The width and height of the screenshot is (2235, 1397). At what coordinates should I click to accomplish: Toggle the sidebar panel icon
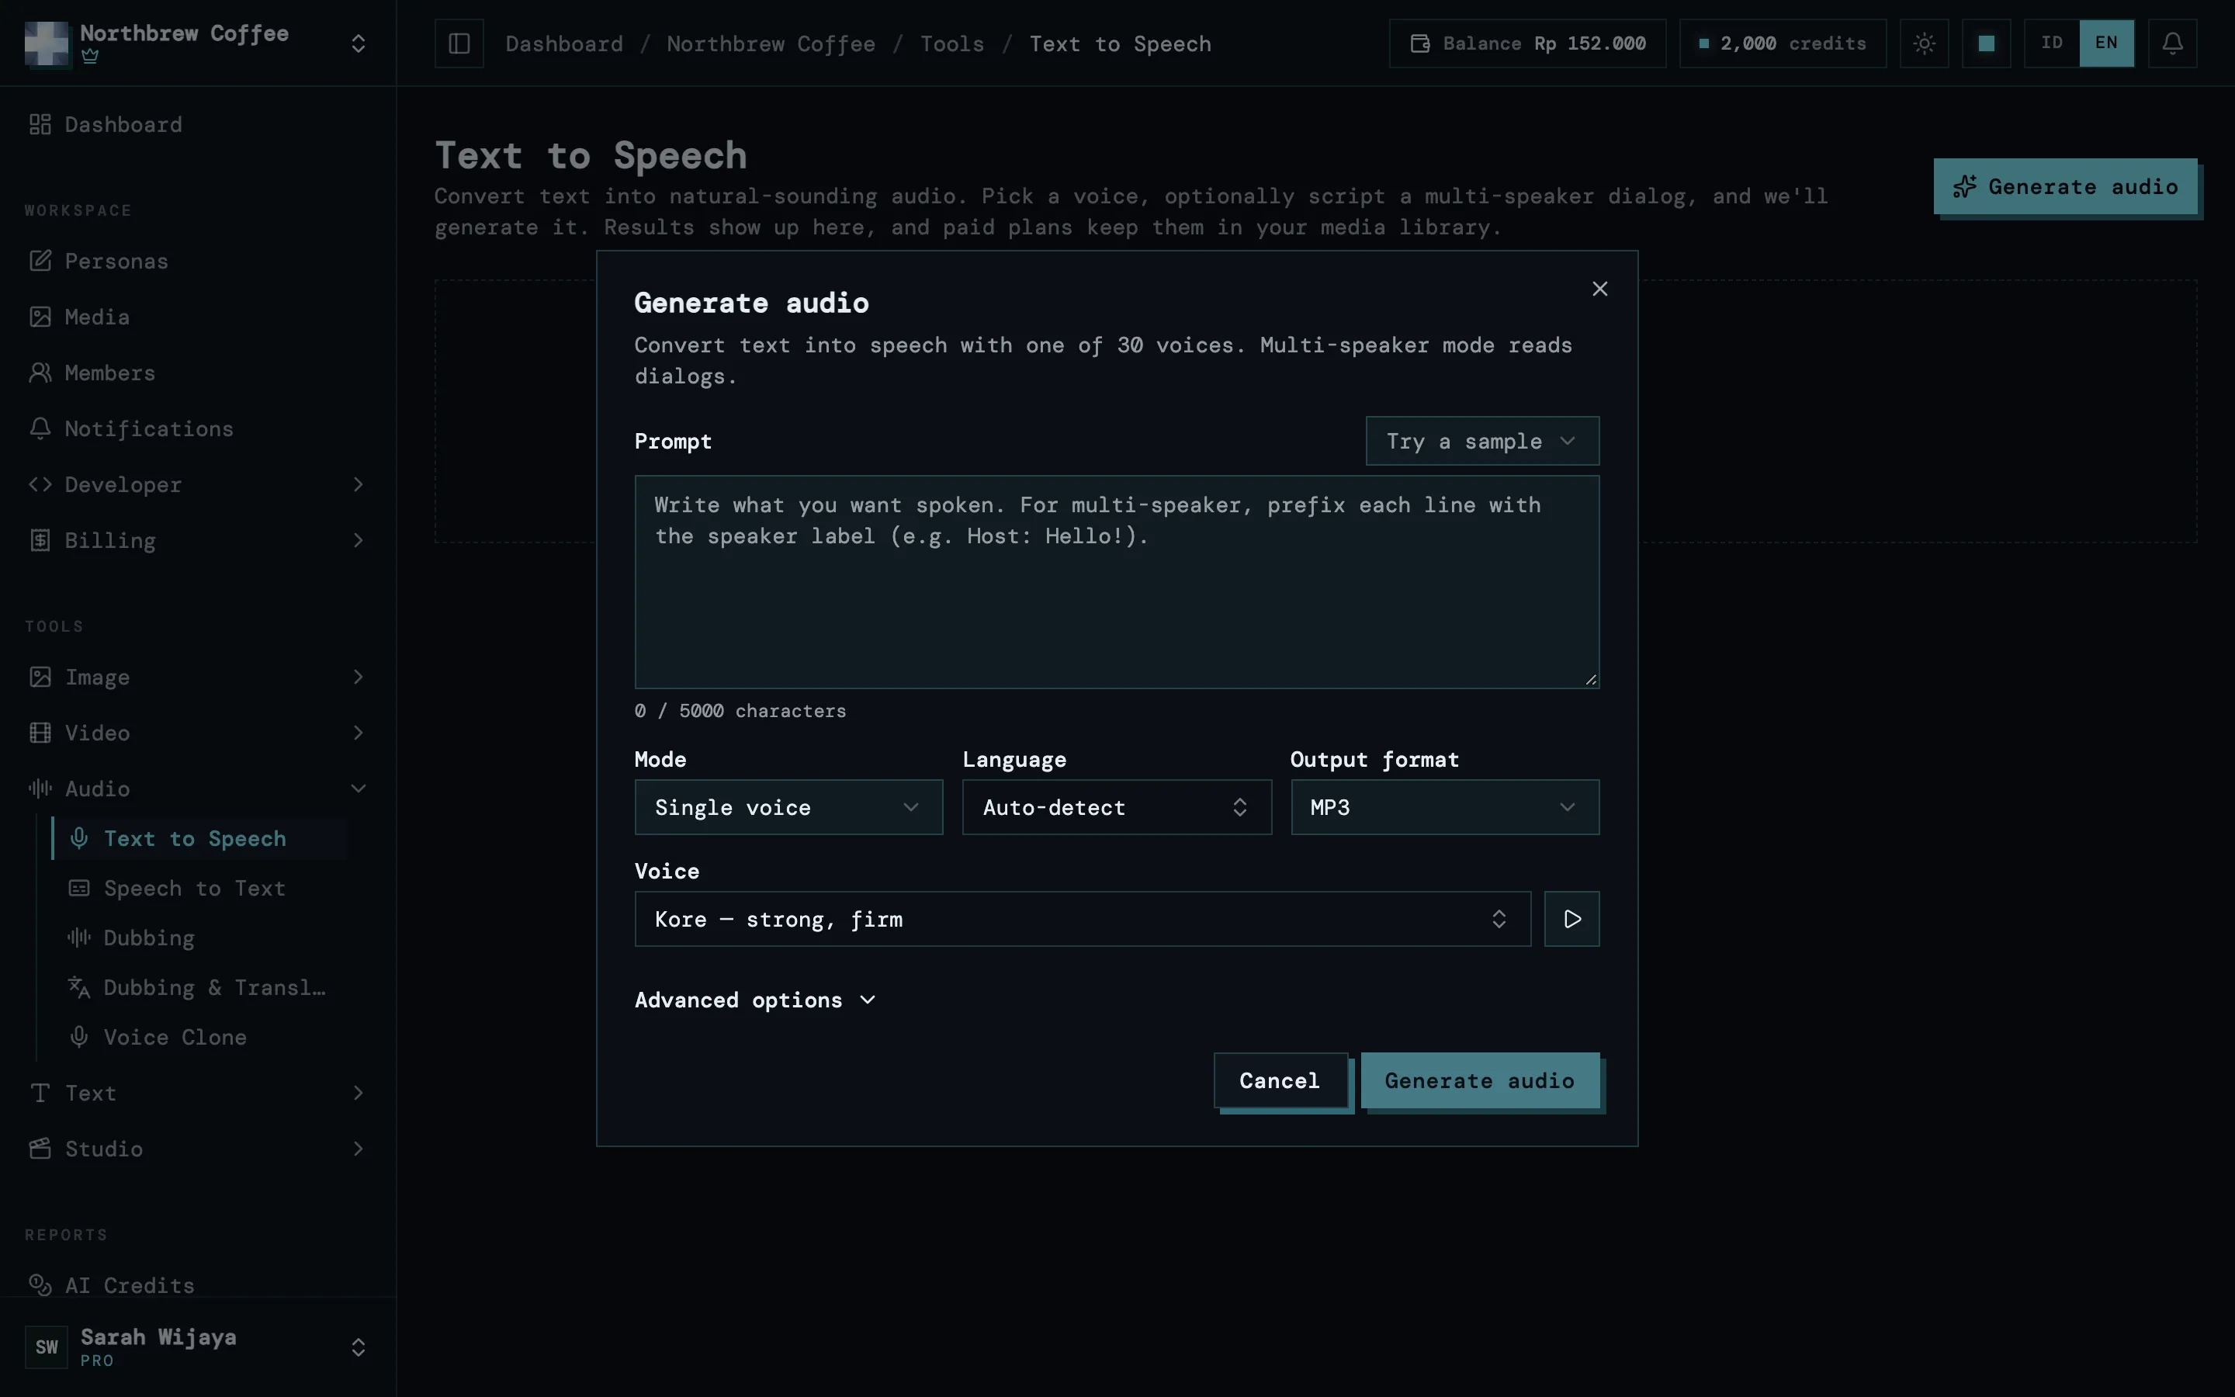click(x=459, y=43)
